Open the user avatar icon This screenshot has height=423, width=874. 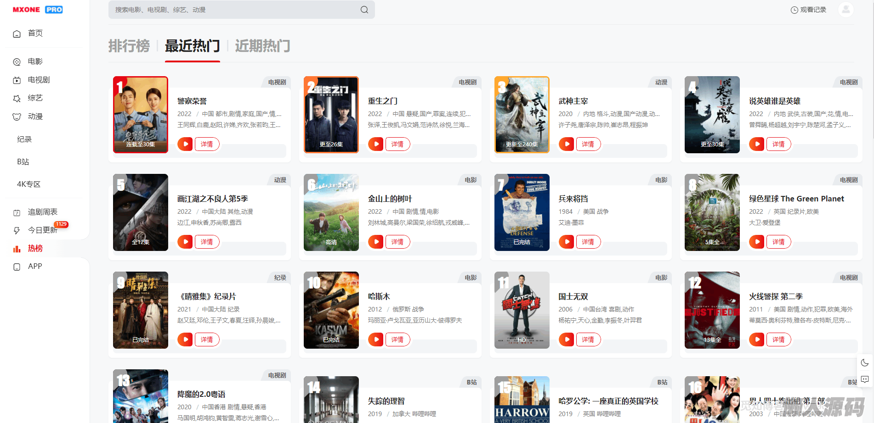coord(846,10)
